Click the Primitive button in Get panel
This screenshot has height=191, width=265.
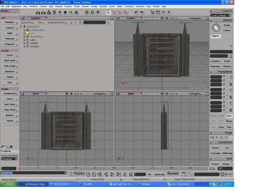(10, 22)
